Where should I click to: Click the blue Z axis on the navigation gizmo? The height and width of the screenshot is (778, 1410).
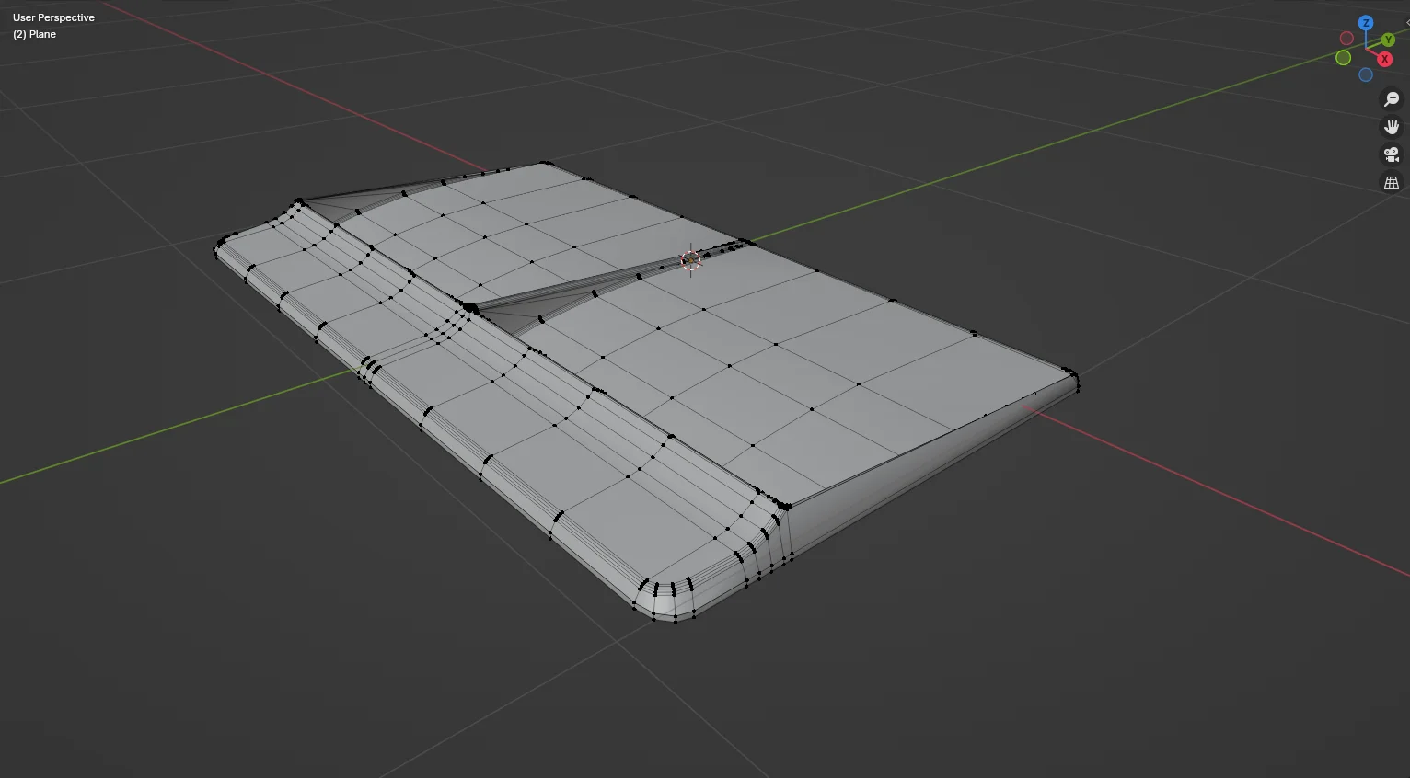click(x=1366, y=22)
